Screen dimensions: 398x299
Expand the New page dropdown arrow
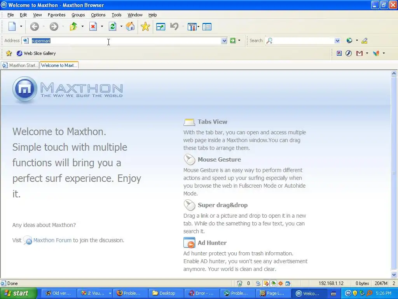(21, 26)
